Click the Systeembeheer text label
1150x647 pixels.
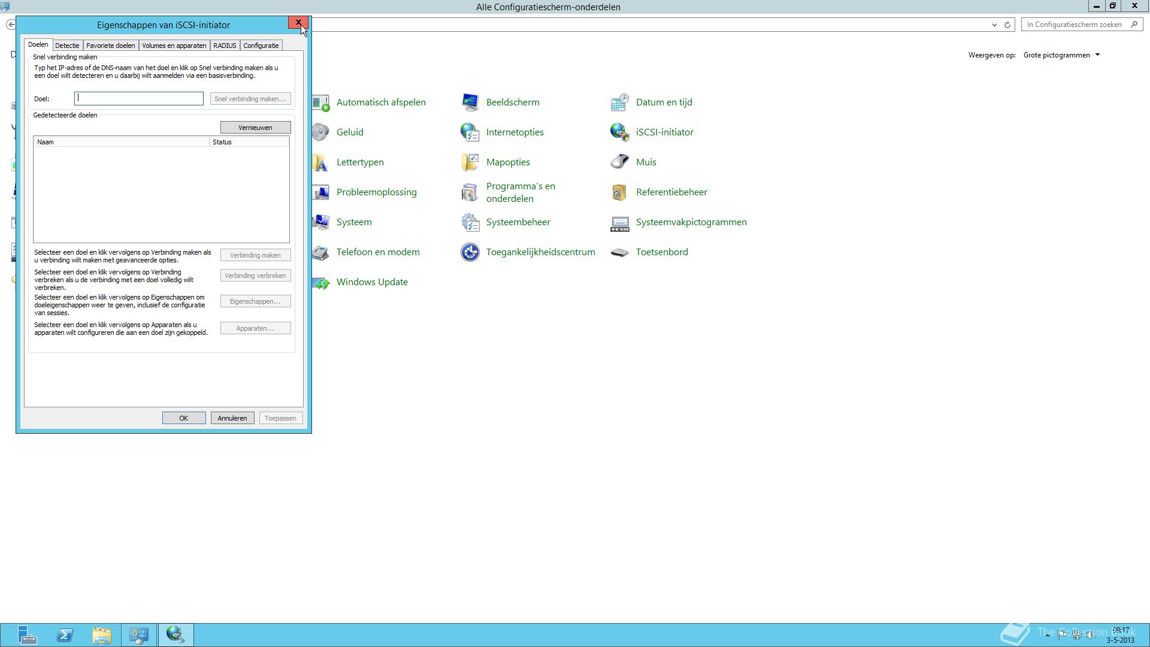click(x=518, y=222)
